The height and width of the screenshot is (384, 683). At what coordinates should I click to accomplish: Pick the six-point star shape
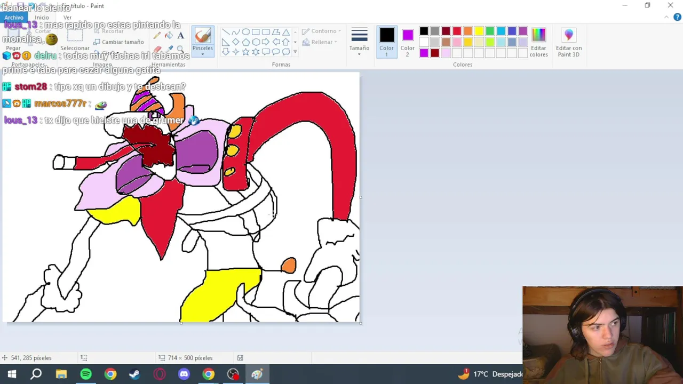coord(256,52)
